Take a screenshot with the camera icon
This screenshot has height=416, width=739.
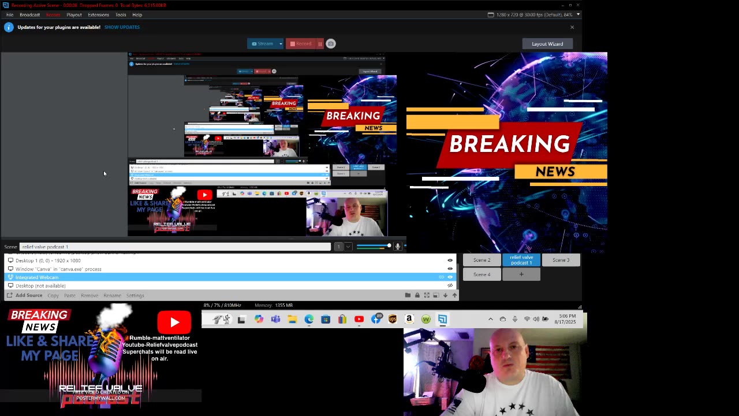(331, 44)
